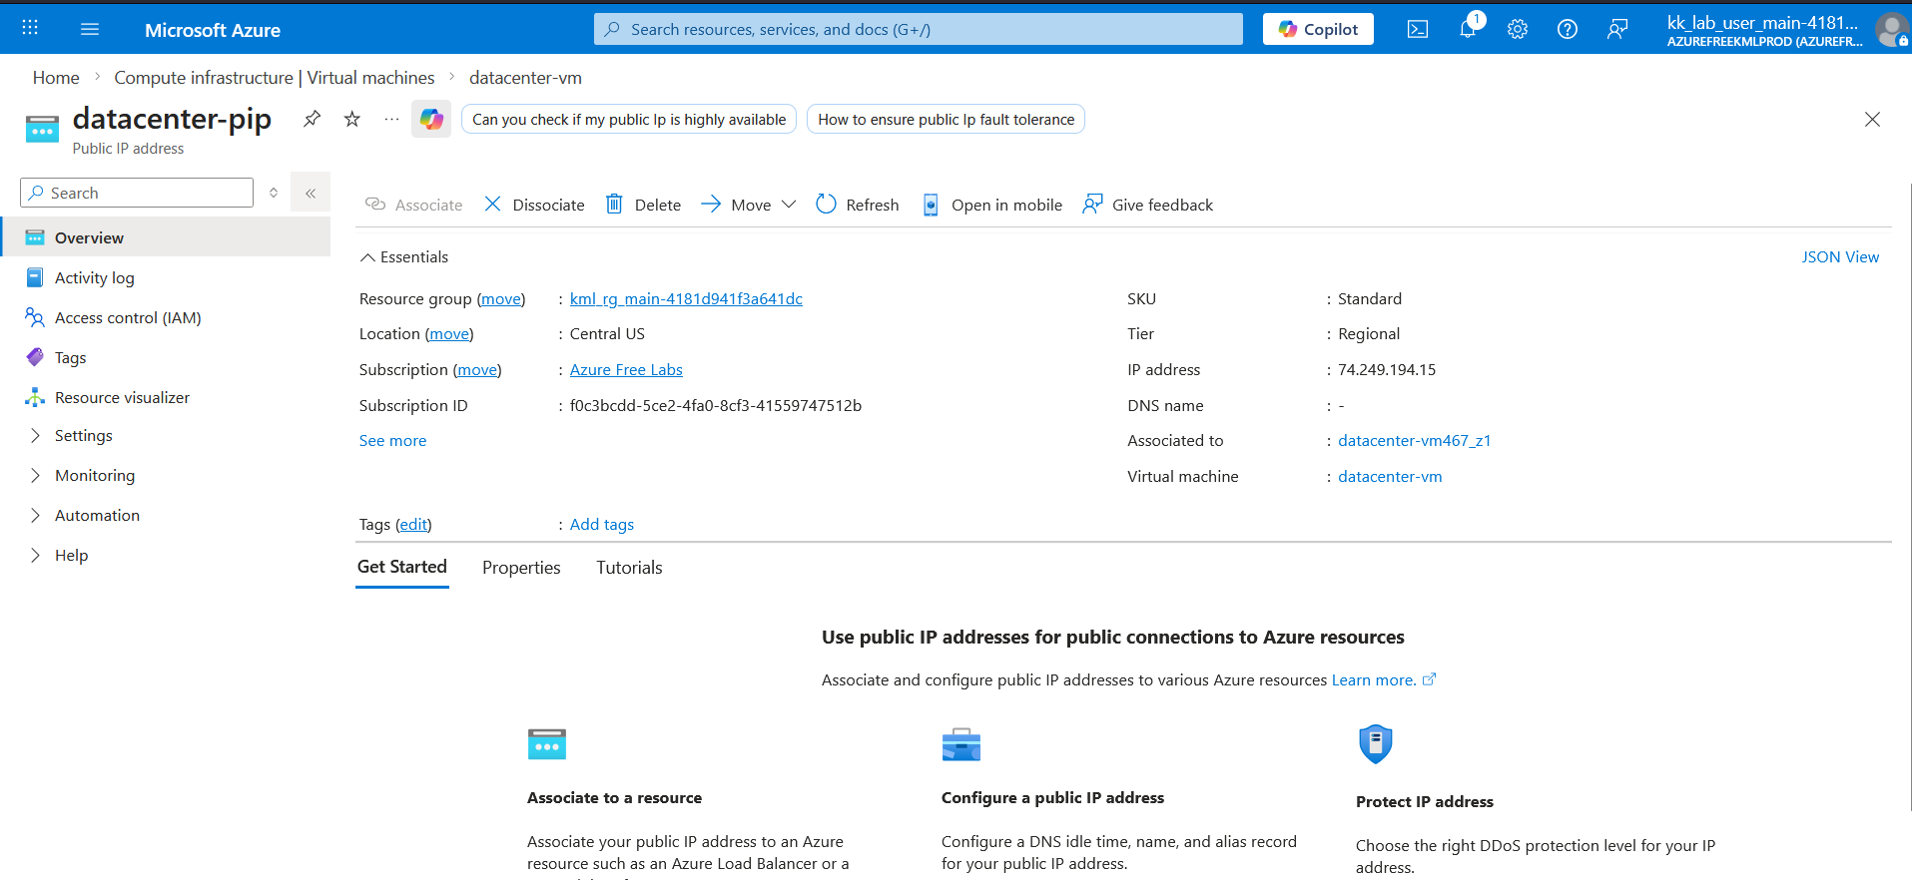Click See more in Essentials
This screenshot has height=880, width=1912.
(392, 441)
